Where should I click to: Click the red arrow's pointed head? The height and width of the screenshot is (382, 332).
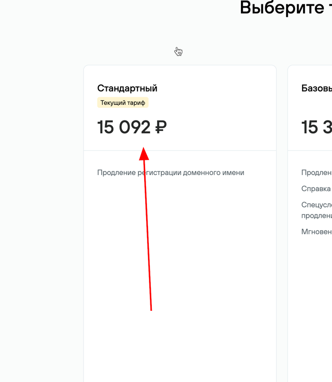(x=144, y=153)
